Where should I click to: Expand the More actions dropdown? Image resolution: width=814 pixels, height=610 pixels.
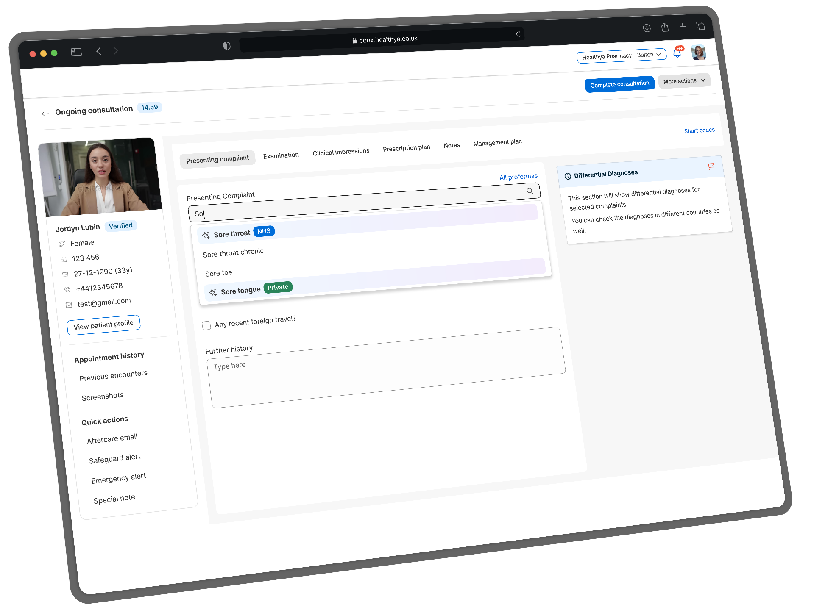[684, 81]
